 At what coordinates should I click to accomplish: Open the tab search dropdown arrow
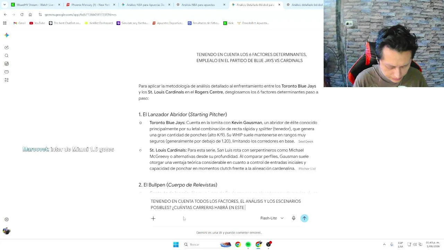pos(5,5)
